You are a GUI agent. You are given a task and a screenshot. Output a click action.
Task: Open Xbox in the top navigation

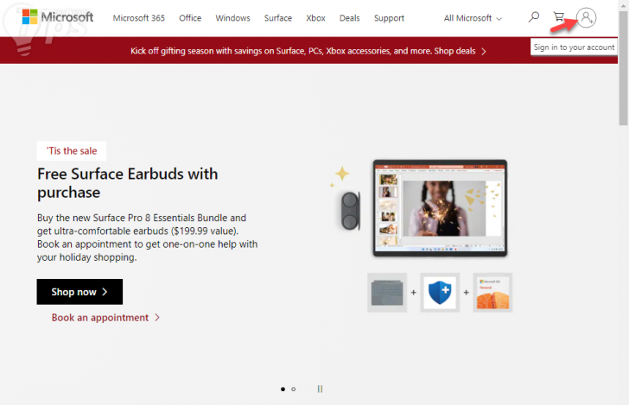pos(315,18)
